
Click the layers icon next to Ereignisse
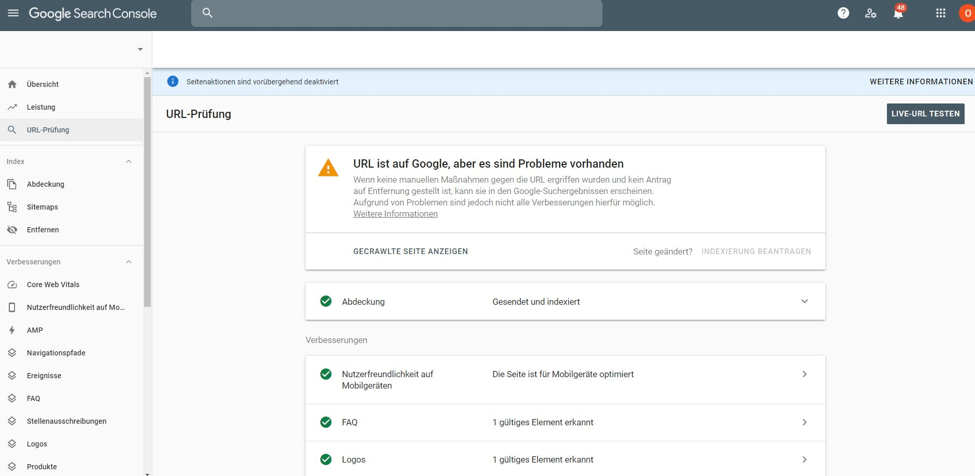(12, 376)
